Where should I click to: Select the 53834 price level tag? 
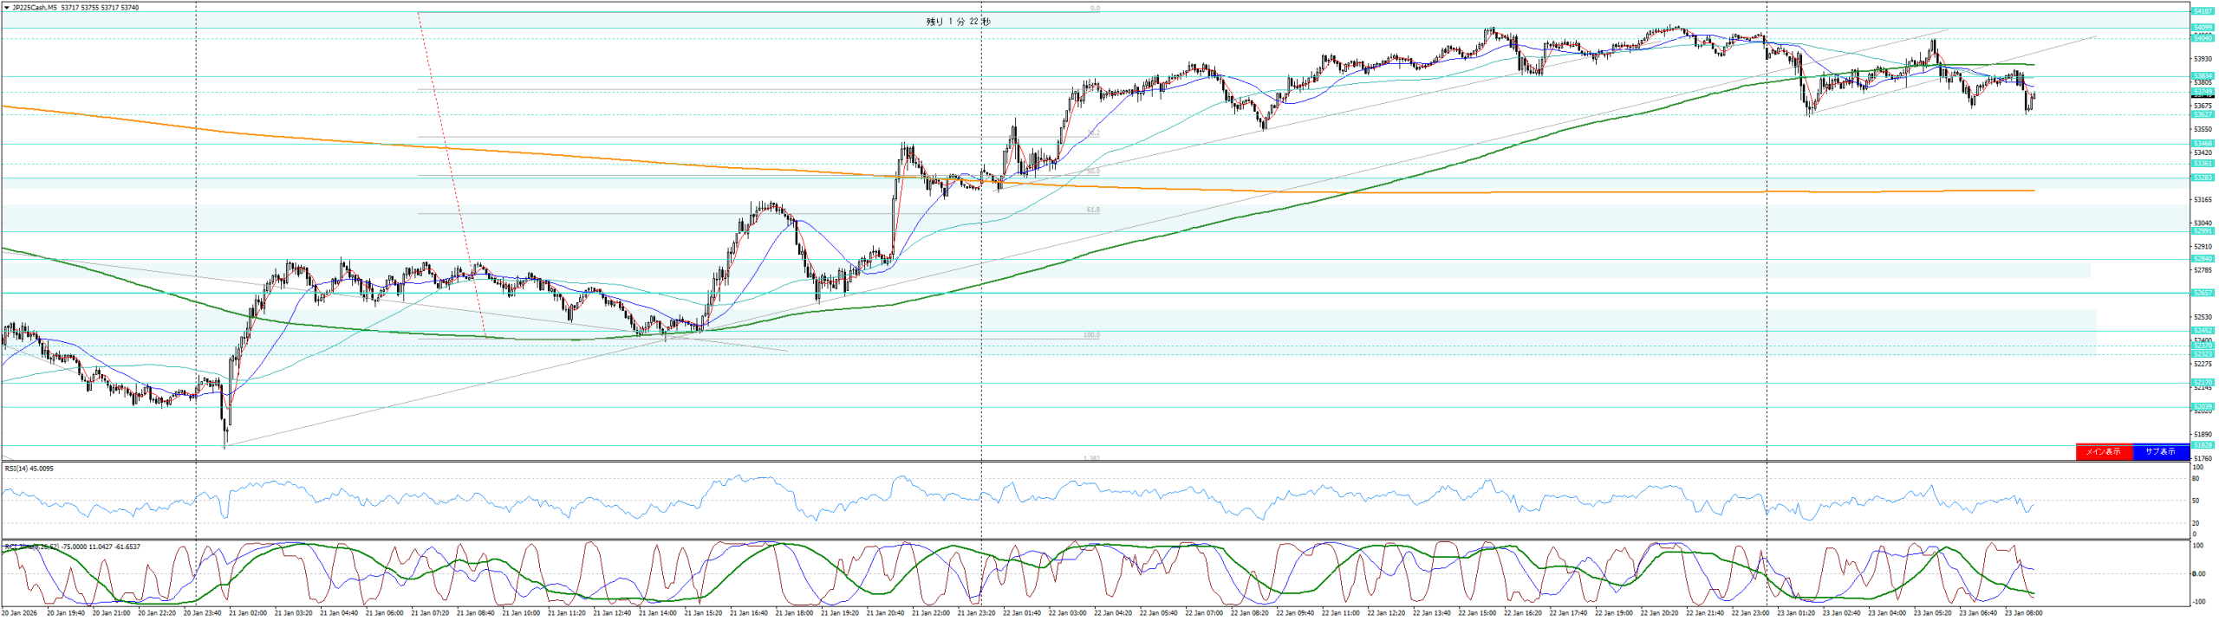(2203, 76)
